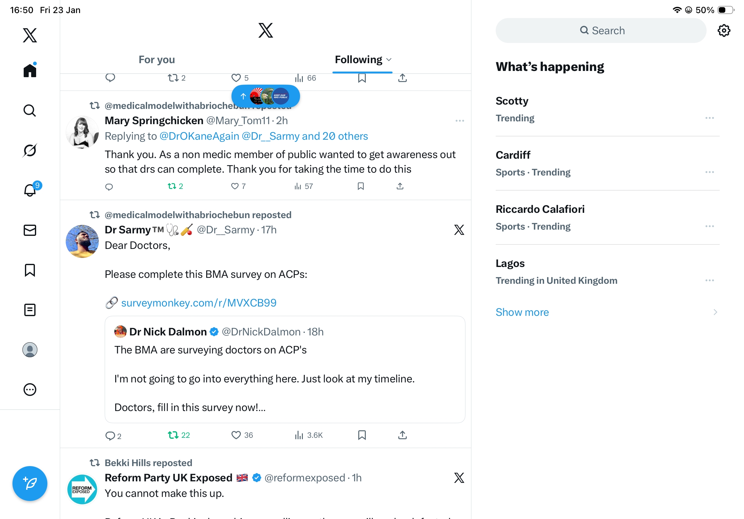Screen dimensions: 744x519
Task: Open trends settings gear icon
Action: tap(723, 31)
